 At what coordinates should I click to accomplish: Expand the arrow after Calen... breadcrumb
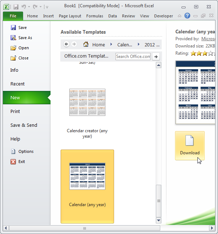pyautogui.click(x=139, y=44)
